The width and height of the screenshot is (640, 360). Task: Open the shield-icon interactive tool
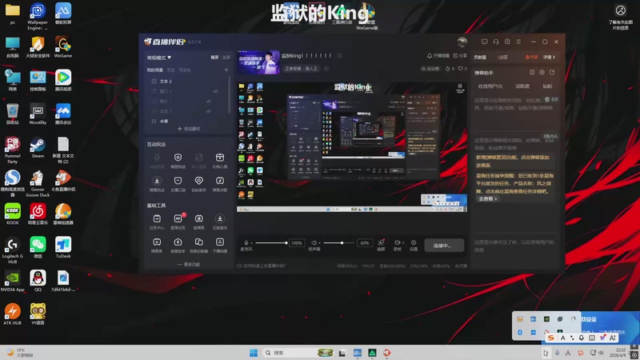(x=178, y=160)
